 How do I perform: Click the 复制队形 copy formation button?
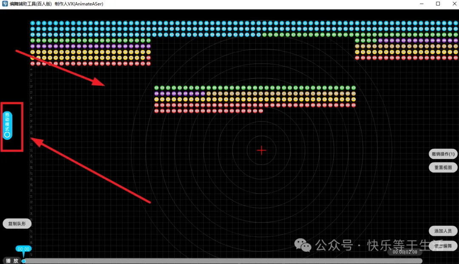tap(17, 224)
